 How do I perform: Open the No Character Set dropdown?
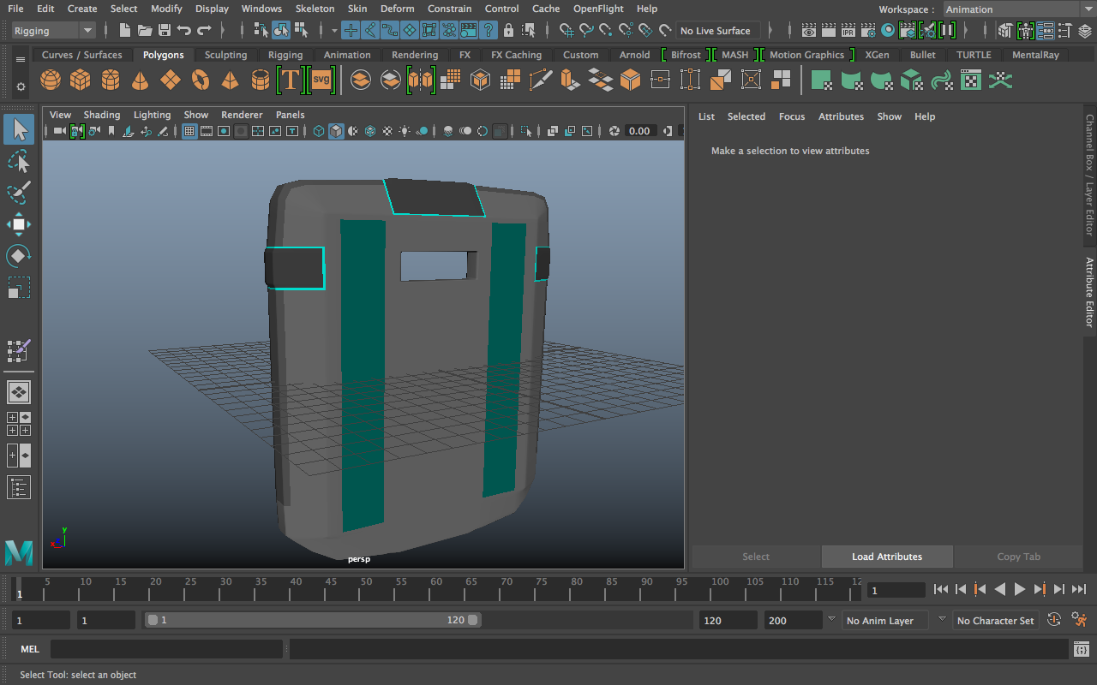click(x=995, y=621)
